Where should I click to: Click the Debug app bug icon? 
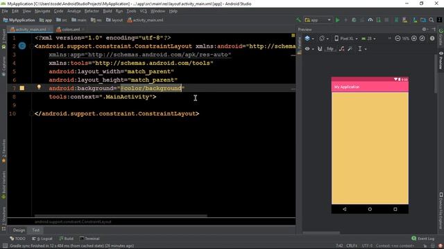(x=354, y=20)
